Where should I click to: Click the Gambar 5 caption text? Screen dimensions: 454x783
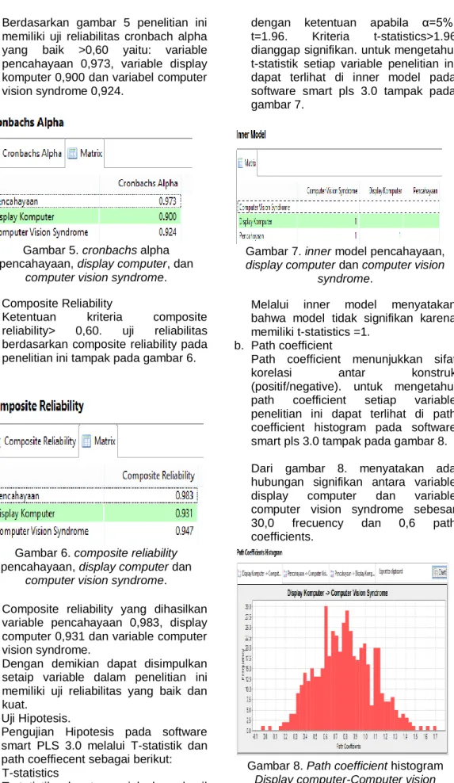[x=95, y=264]
